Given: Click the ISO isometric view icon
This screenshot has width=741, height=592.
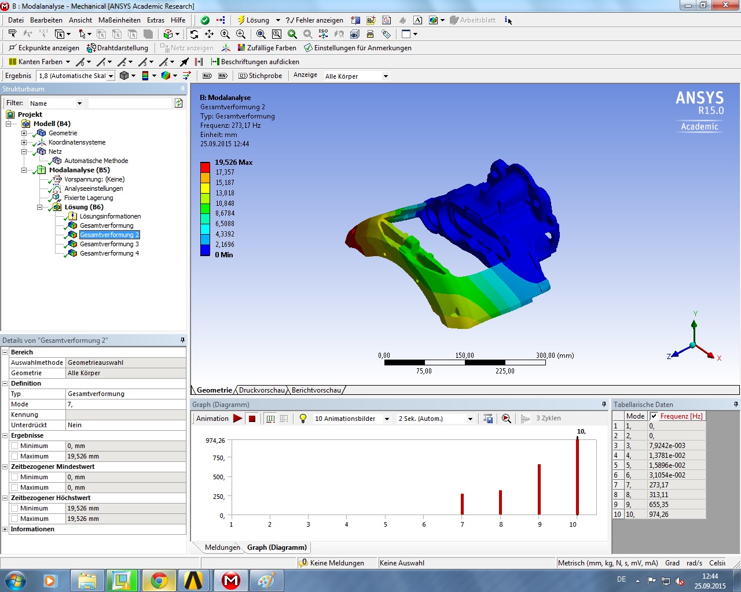Looking at the screenshot, I should (324, 34).
